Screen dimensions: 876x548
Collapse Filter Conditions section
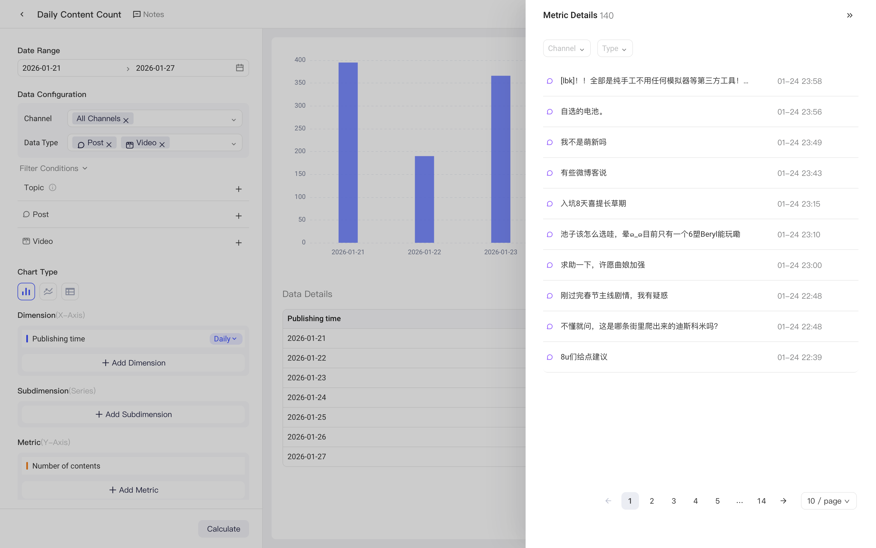coord(54,168)
